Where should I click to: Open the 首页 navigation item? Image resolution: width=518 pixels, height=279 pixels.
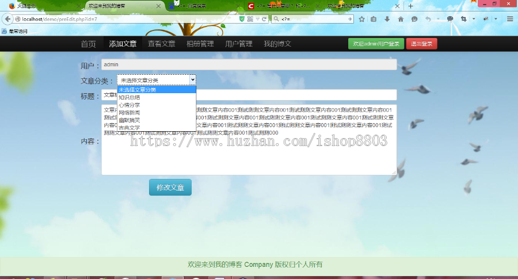click(89, 44)
